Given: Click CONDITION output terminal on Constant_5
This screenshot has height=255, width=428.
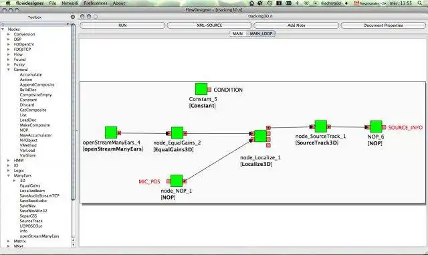Looking at the screenshot, I should pos(209,90).
